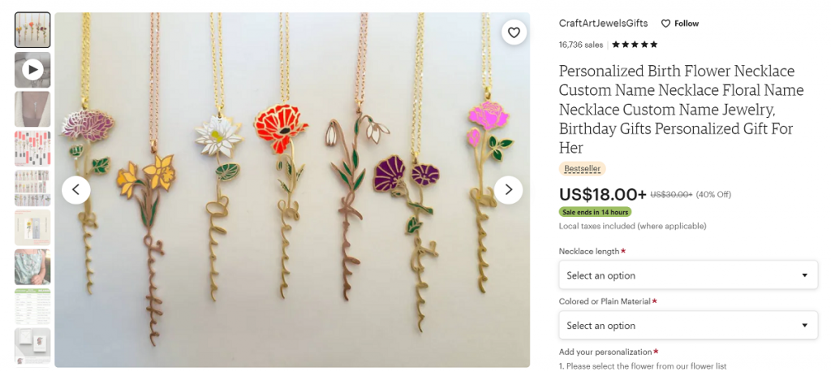This screenshot has height=372, width=831.
Task: Click the Bestseller badge
Action: 582,169
